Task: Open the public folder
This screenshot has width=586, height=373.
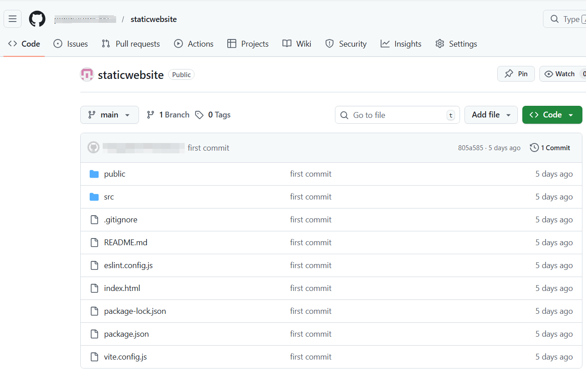Action: (x=114, y=174)
